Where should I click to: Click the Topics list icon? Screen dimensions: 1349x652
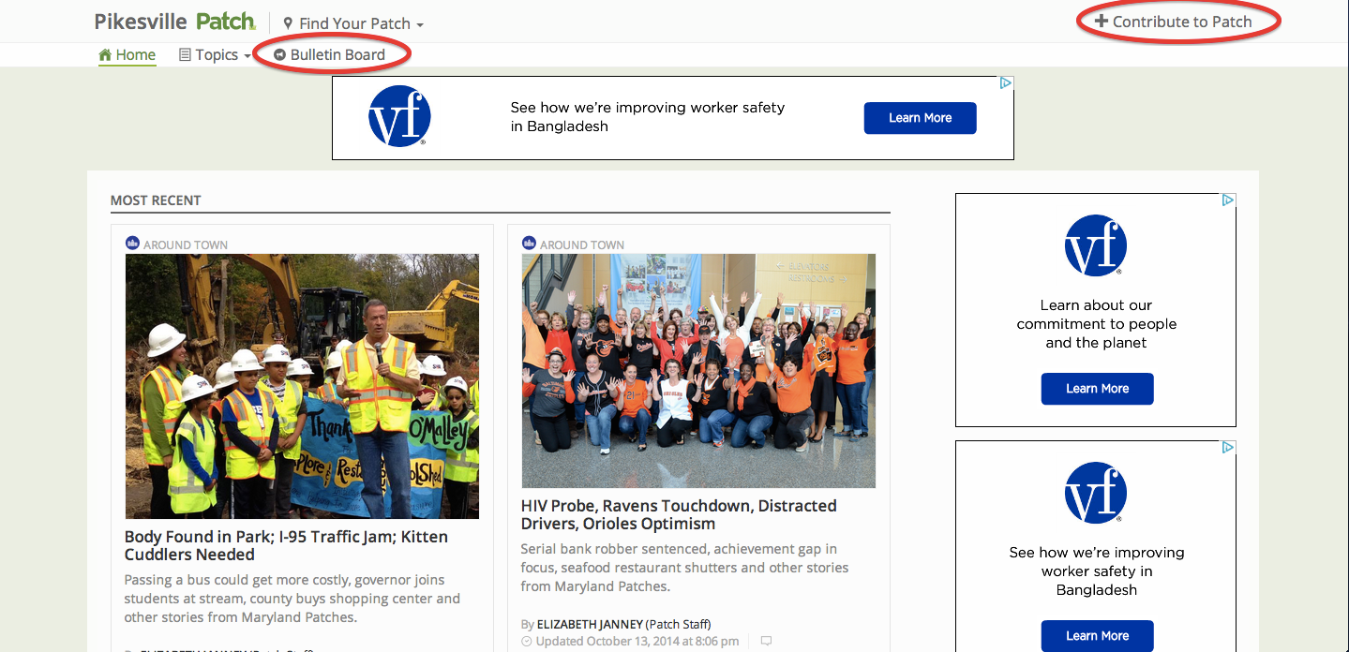tap(185, 55)
